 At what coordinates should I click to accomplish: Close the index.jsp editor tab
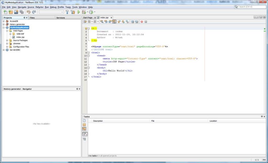point(111,18)
